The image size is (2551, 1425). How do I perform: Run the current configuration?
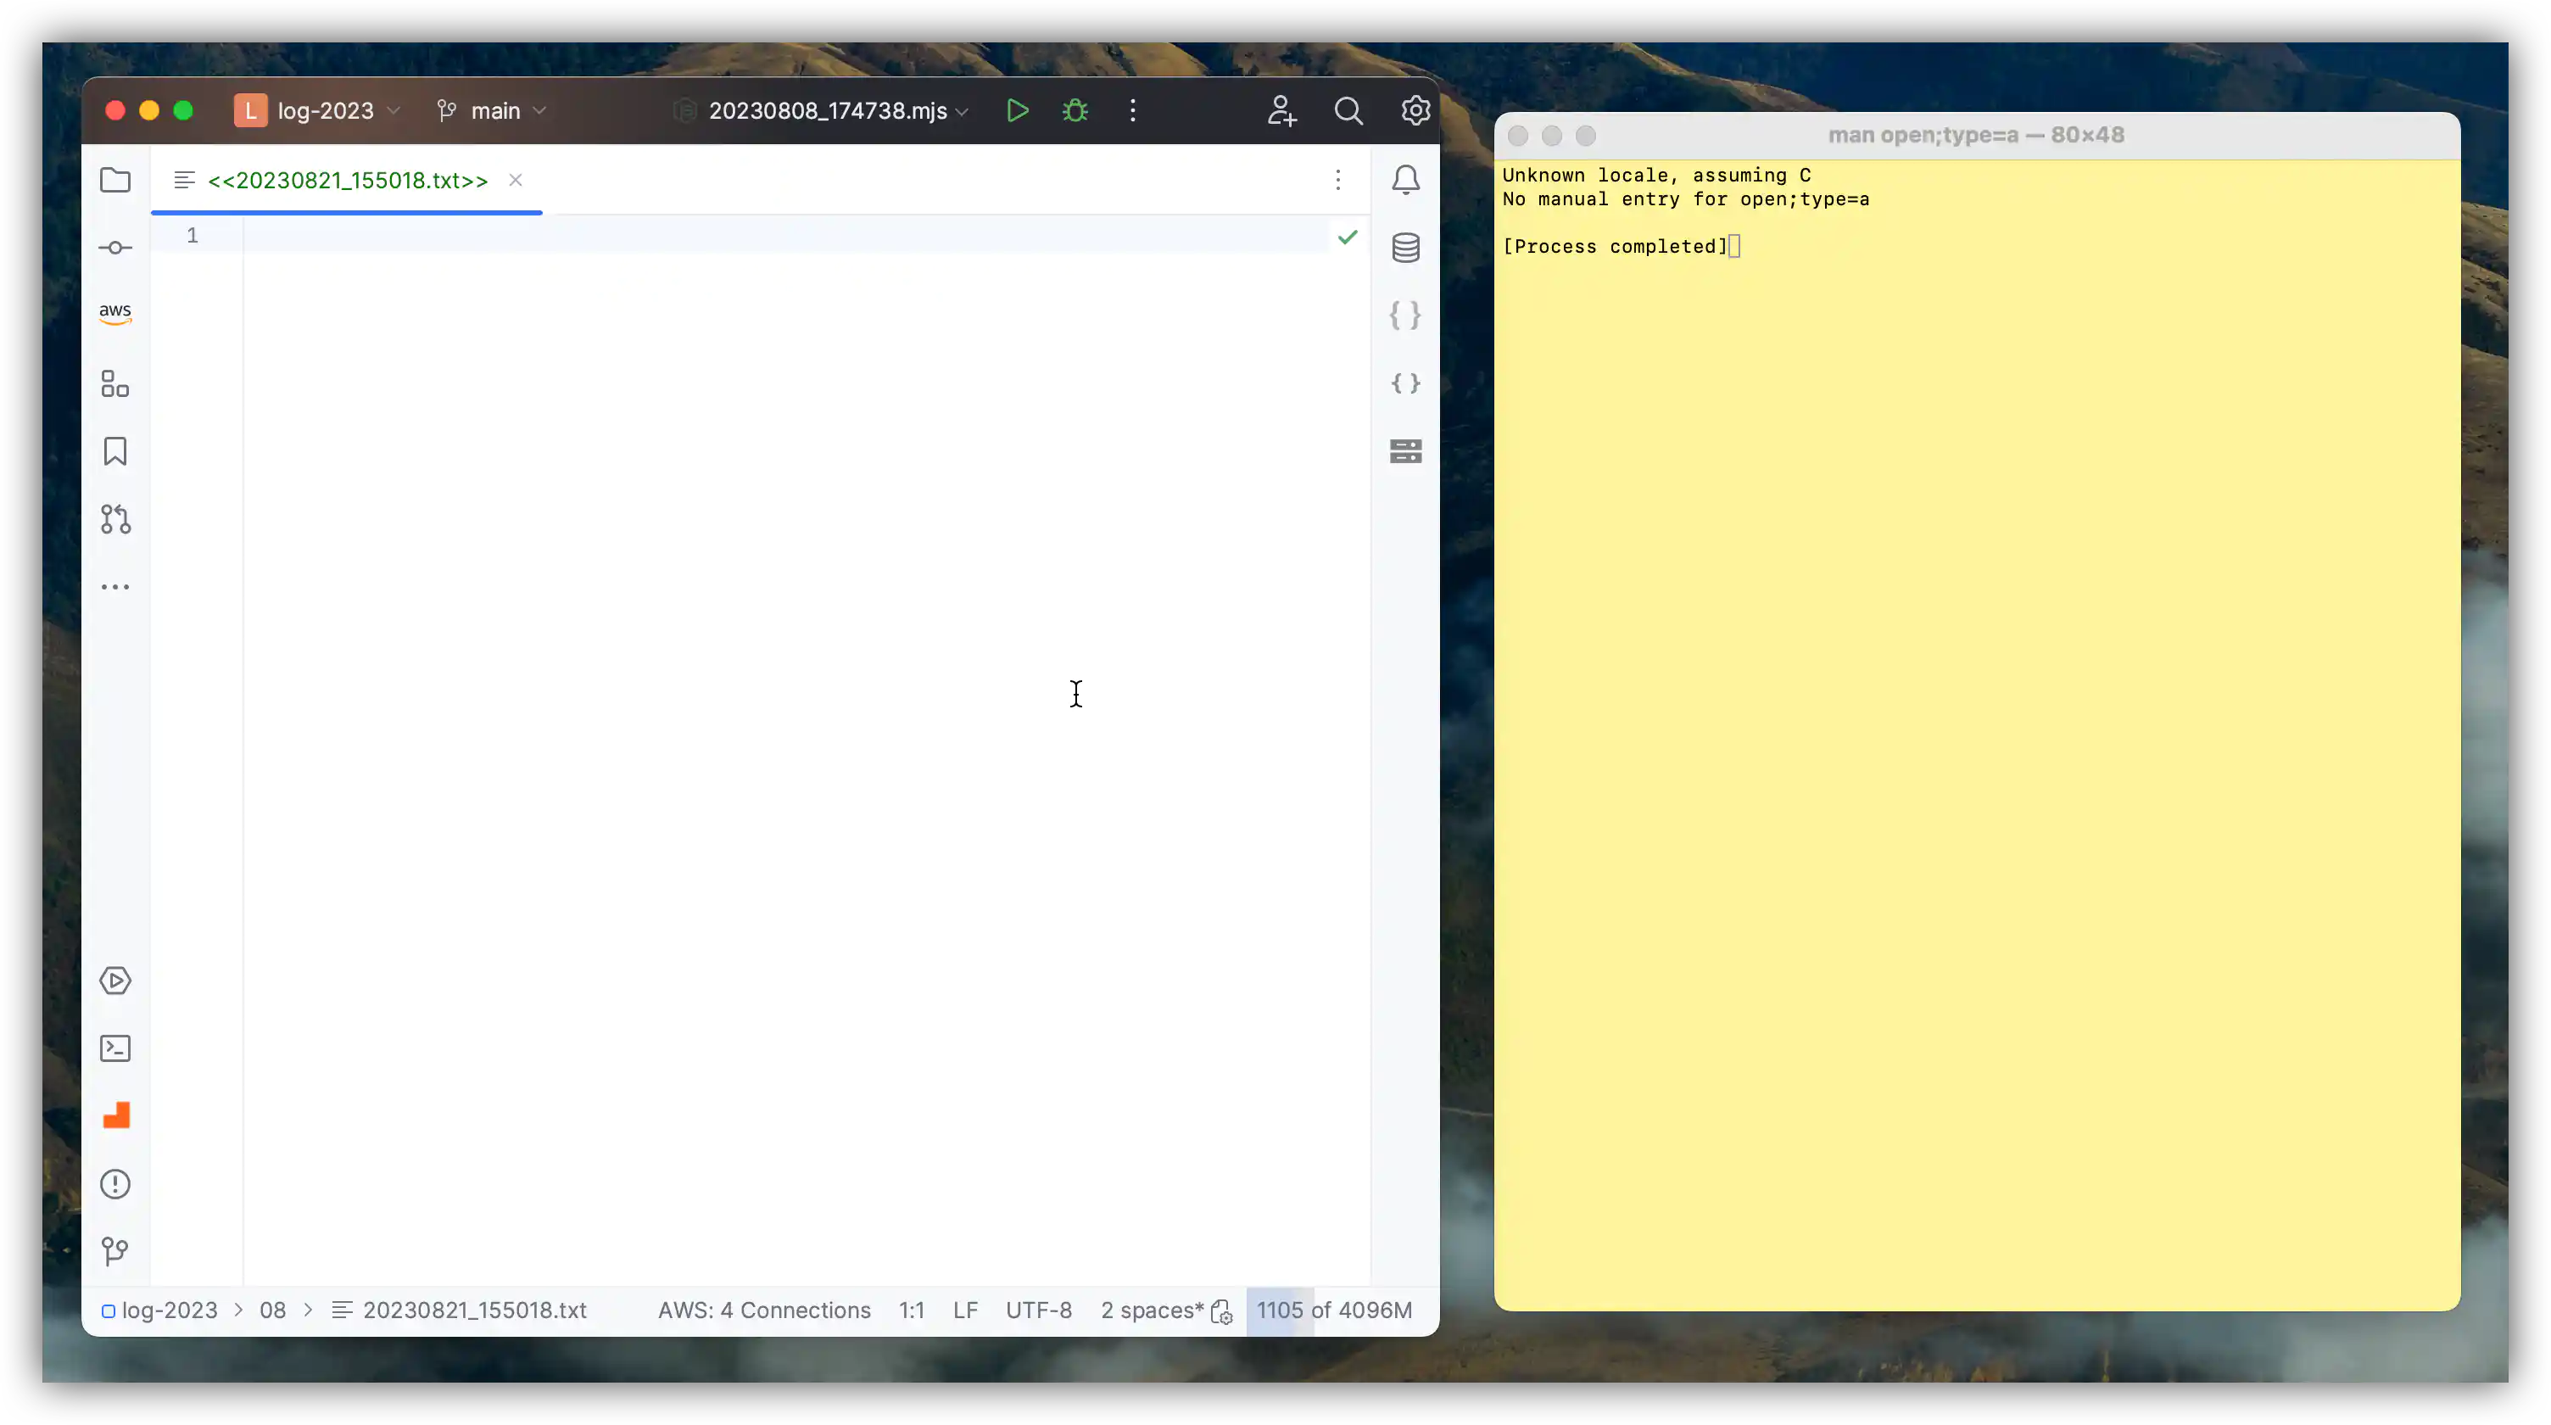coord(1017,111)
